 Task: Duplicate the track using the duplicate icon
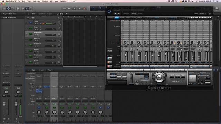(x=33, y=18)
